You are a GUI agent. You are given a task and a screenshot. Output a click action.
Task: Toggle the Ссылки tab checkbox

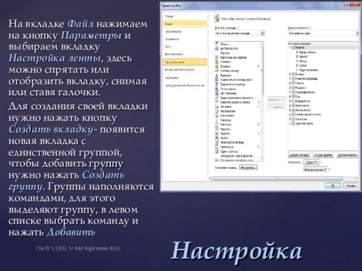293,83
